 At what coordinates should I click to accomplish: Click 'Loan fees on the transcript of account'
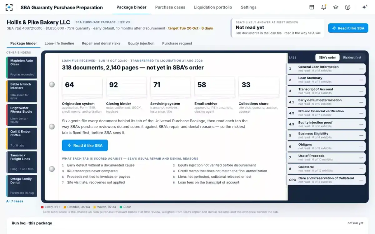click(208, 182)
